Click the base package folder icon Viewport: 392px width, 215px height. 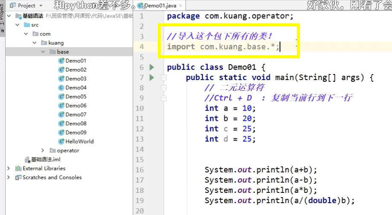52,52
